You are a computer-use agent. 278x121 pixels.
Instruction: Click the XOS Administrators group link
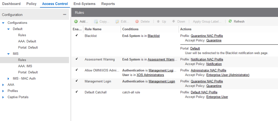pyautogui.click(x=150, y=75)
